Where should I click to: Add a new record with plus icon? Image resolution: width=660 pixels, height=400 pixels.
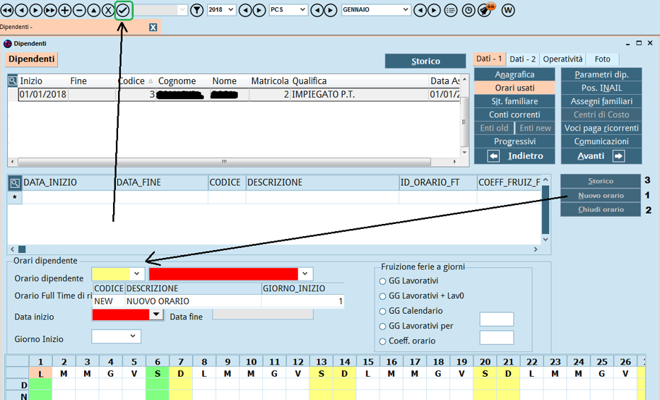click(64, 10)
